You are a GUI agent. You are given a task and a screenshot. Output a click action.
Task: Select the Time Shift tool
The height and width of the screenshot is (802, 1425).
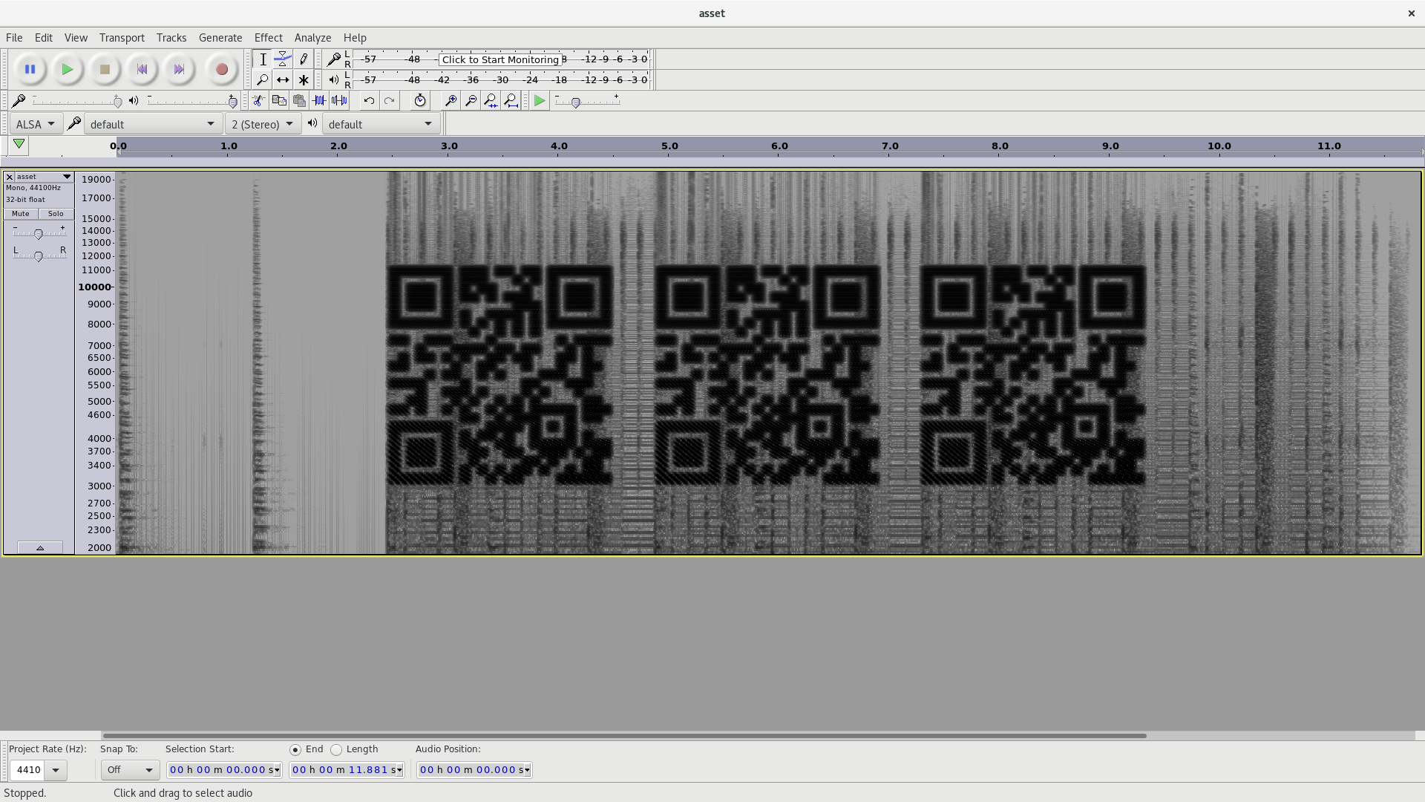283,79
